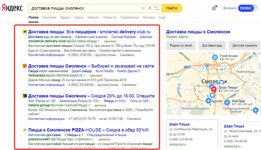Click Свежие суши и роллы sitelink
The width and height of the screenshot is (261, 150).
pos(91,37)
